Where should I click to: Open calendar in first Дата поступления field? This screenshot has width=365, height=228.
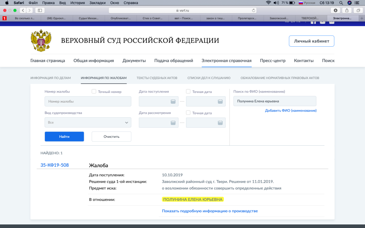point(173,102)
